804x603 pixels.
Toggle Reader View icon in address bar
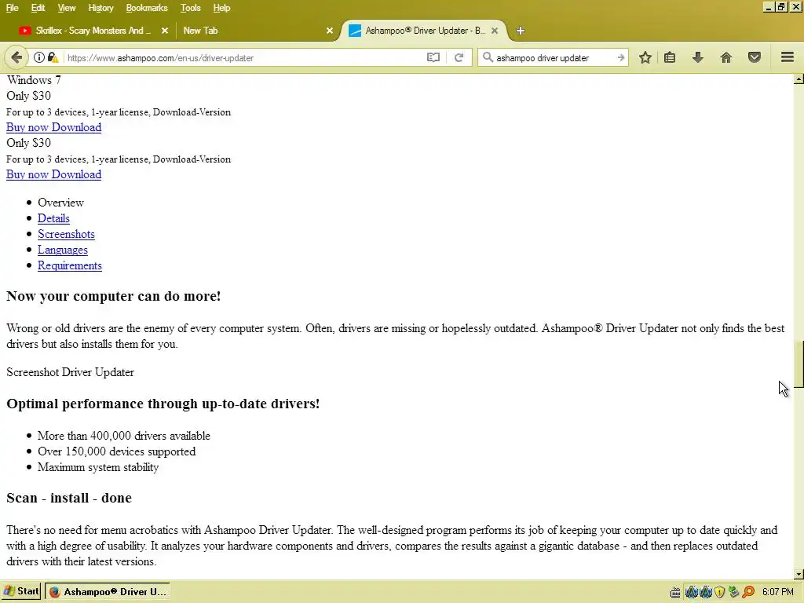click(x=433, y=57)
